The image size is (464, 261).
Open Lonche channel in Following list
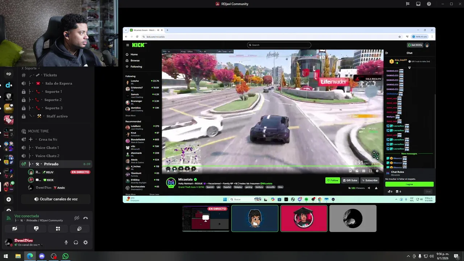[142, 82]
